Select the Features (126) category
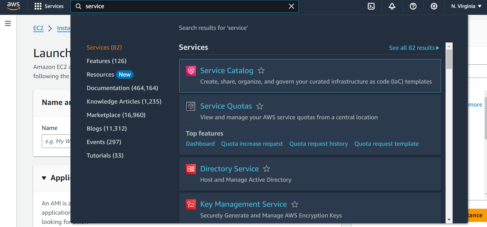The height and width of the screenshot is (227, 487). pos(107,61)
